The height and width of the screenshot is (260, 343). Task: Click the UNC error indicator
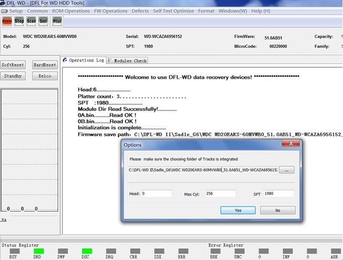pos(240,251)
